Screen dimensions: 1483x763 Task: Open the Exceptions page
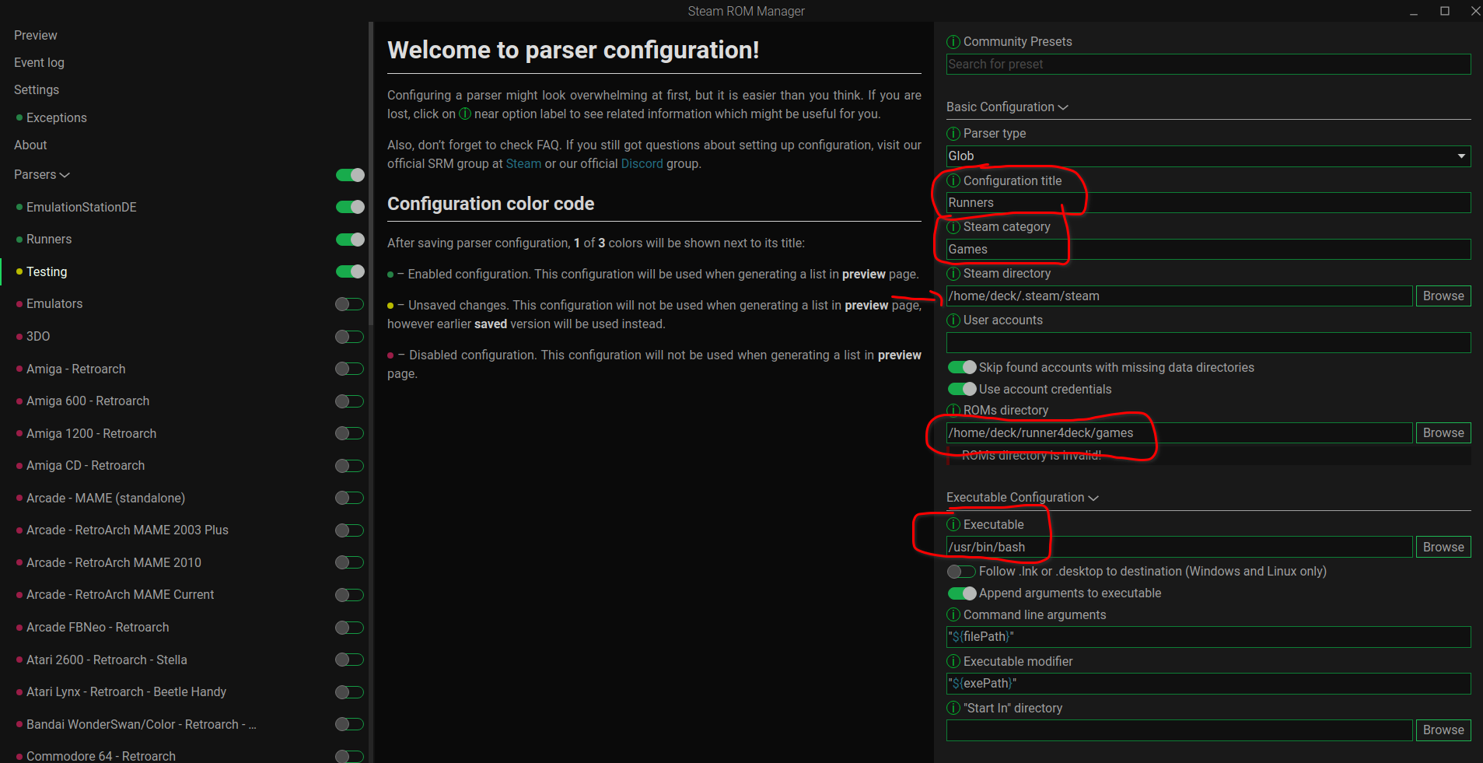coord(56,118)
